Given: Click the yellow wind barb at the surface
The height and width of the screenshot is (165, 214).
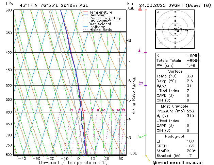Looking at the screenshot, I should [147, 157].
